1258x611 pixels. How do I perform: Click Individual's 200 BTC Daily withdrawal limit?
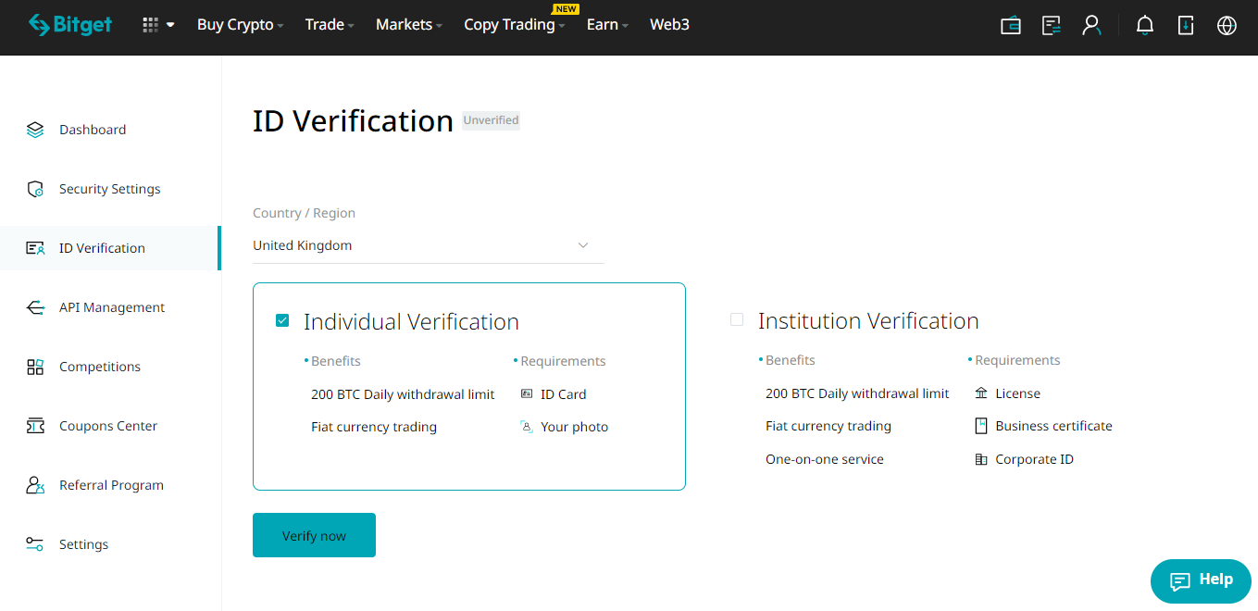click(x=403, y=394)
